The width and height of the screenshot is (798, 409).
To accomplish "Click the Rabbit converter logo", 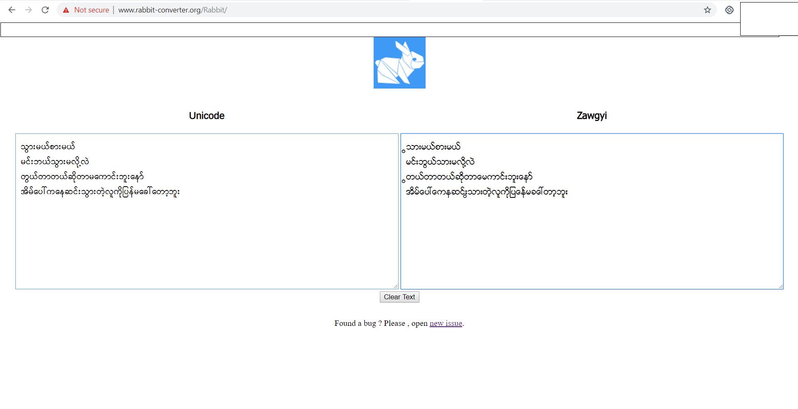I will (x=399, y=62).
